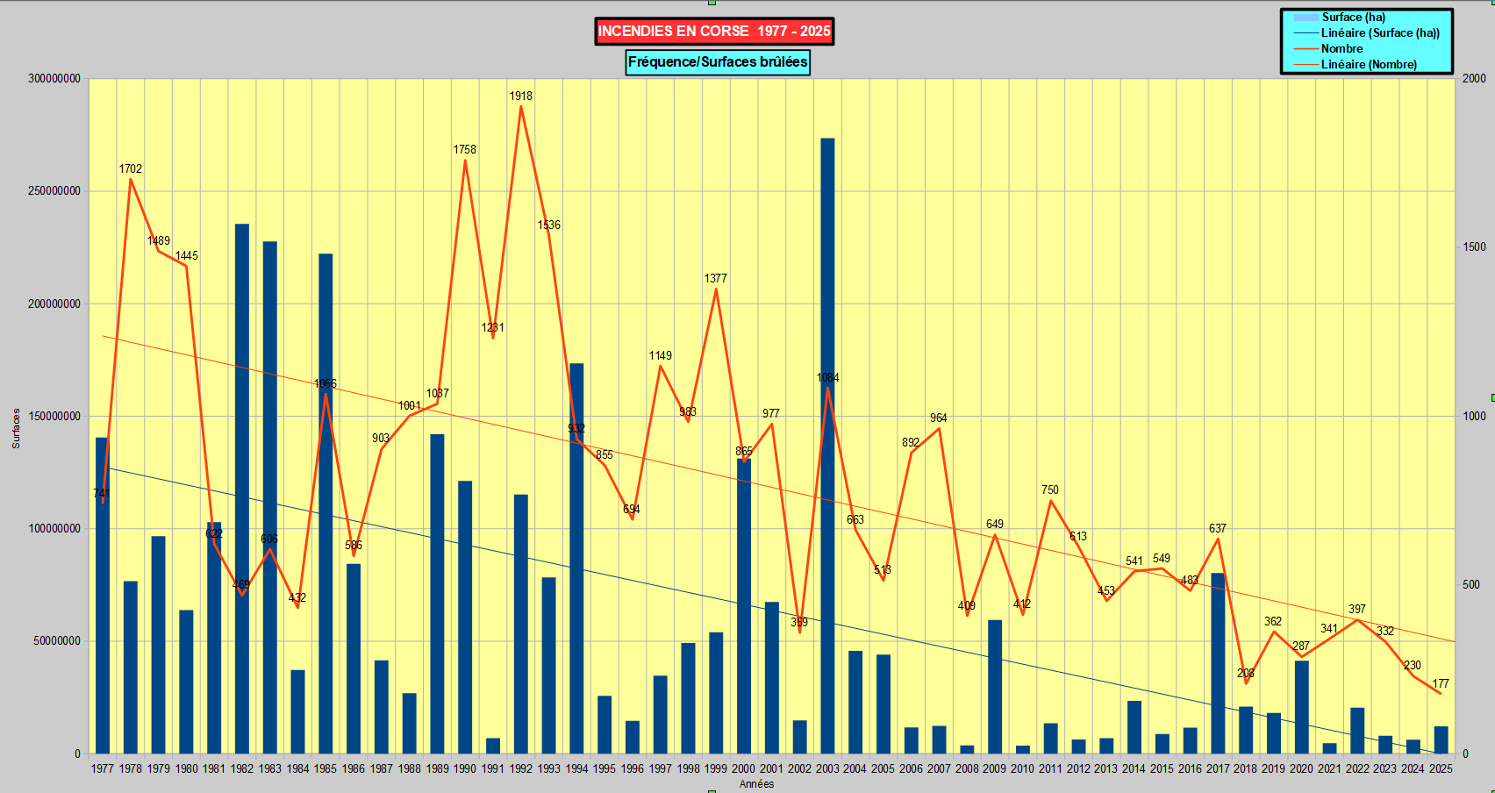Click the right axis value "1500"

point(1474,247)
